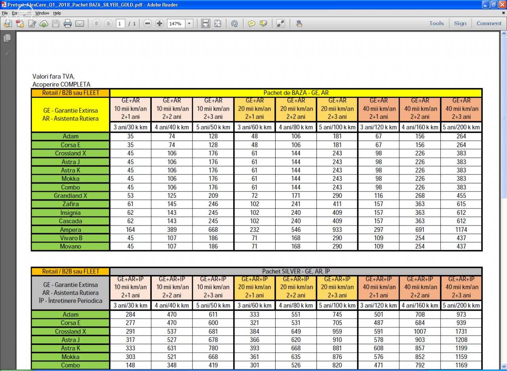507x371 pixels.
Task: Click the 147% zoom value field
Action: [x=176, y=24]
